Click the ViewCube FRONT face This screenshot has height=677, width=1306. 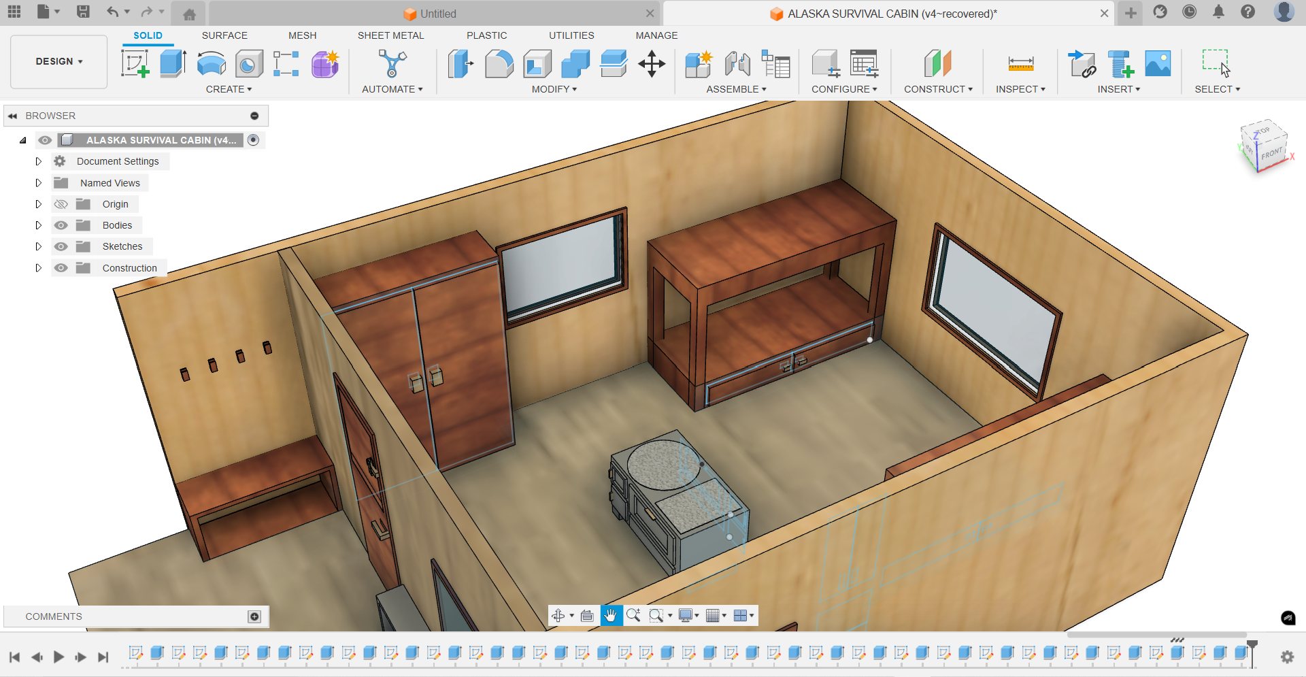coord(1271,152)
